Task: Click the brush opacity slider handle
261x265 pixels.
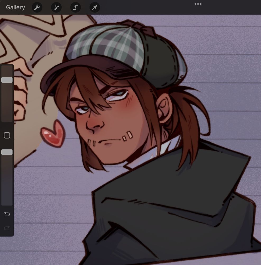Action: coord(7,152)
